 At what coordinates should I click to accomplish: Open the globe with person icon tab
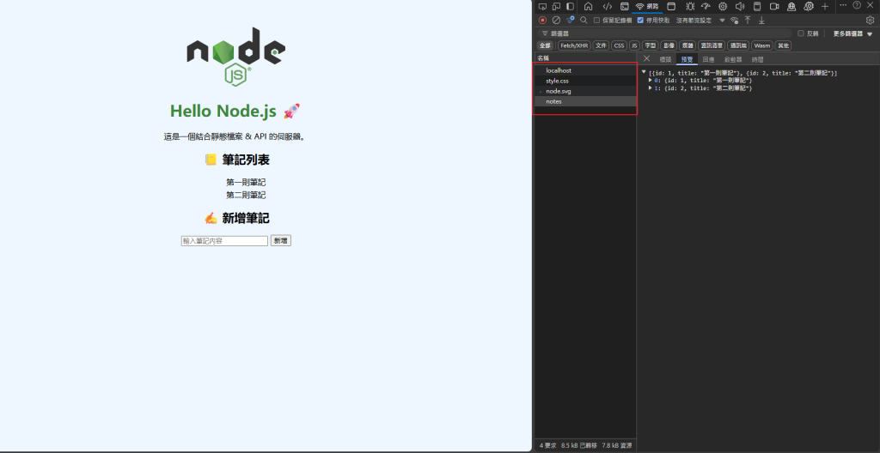[791, 6]
